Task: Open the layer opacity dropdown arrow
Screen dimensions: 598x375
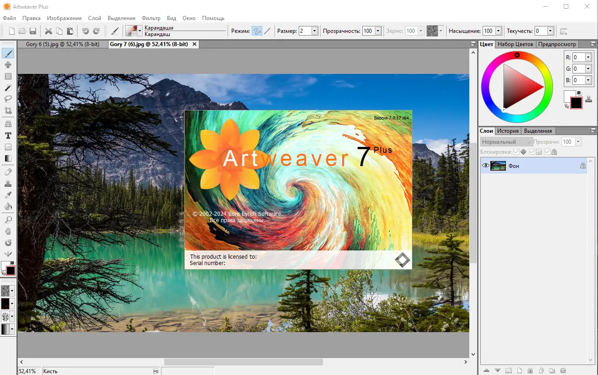Action: [578, 142]
